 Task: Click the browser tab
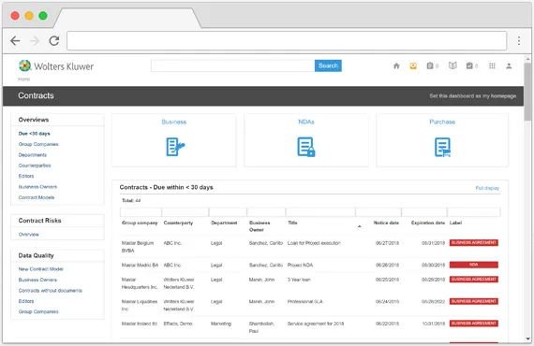coord(127,18)
